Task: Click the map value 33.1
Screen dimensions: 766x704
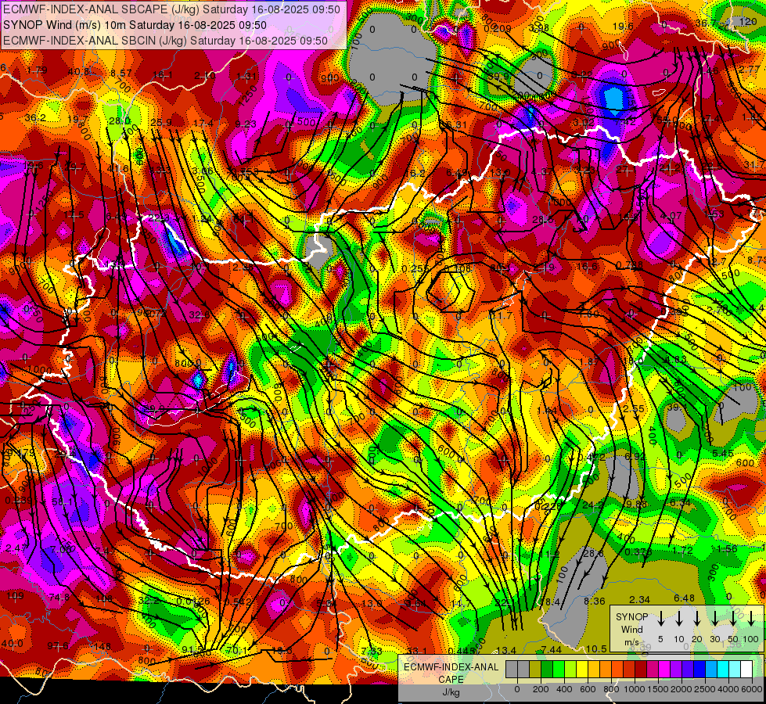Action: tap(417, 652)
